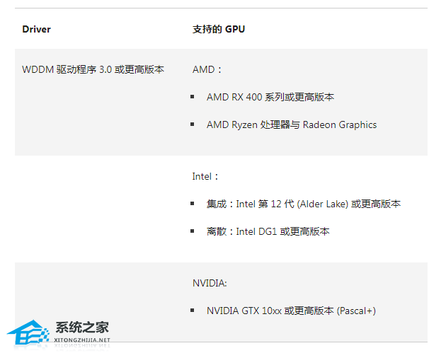Click the Radeon Graphics text

[339, 125]
